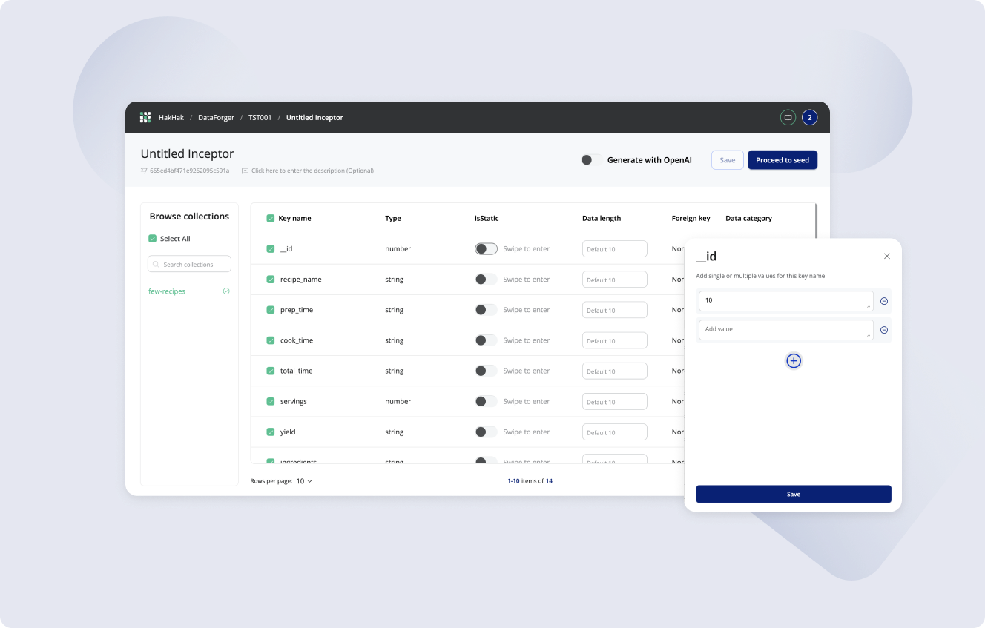Remove the value 10 with minus icon
Image resolution: width=985 pixels, height=628 pixels.
(x=884, y=301)
